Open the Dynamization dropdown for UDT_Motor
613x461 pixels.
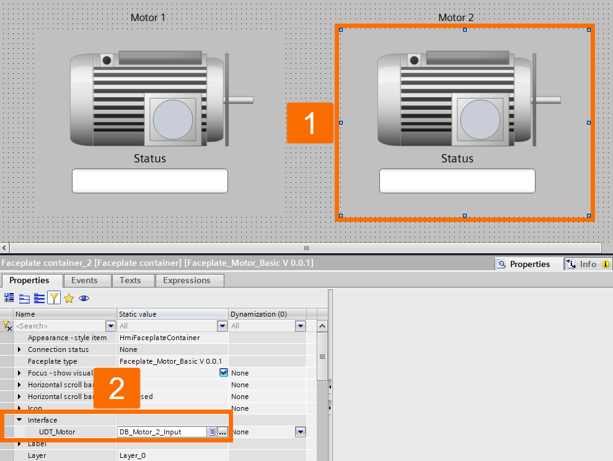click(300, 432)
